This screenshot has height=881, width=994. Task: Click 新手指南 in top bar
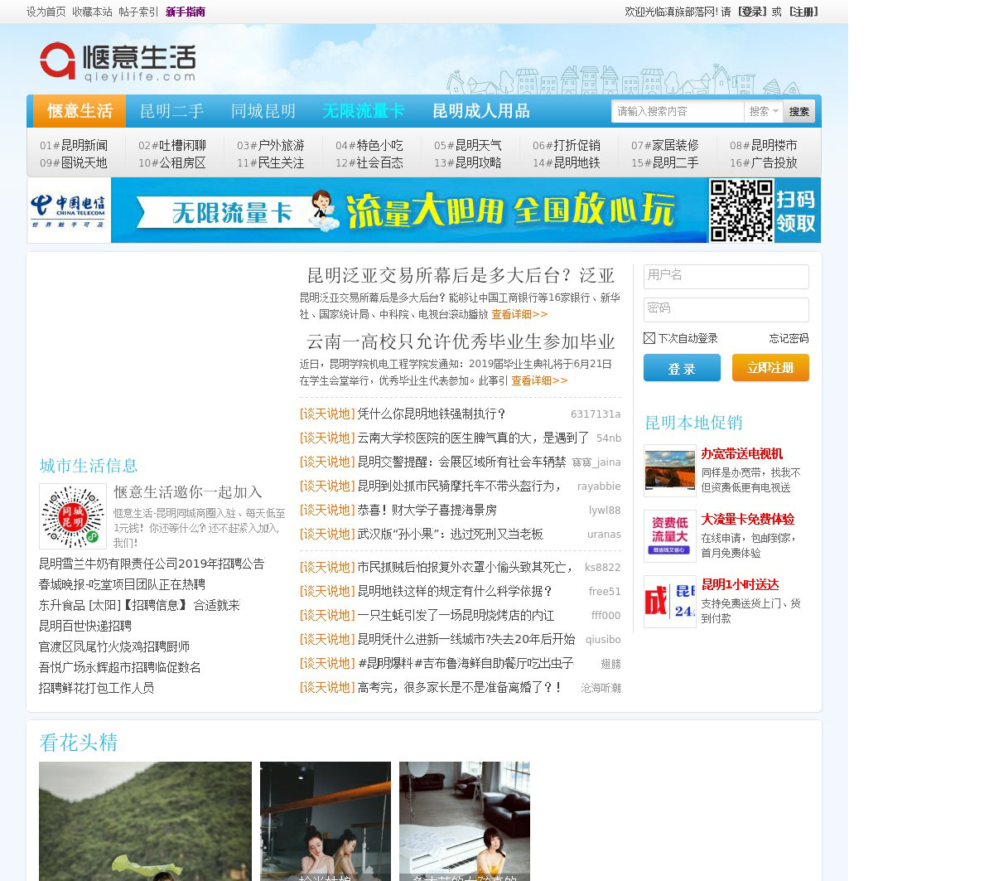[186, 12]
